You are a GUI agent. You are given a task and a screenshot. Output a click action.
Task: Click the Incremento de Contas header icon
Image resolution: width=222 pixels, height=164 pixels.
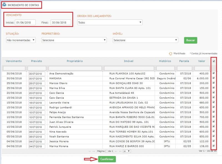(4, 5)
